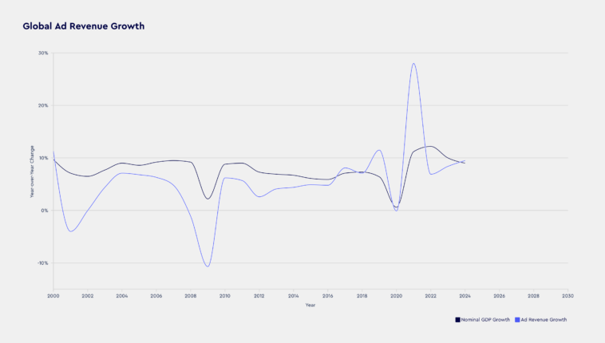Click the 2000 label on the x-axis
605x343 pixels.
pyautogui.click(x=53, y=296)
